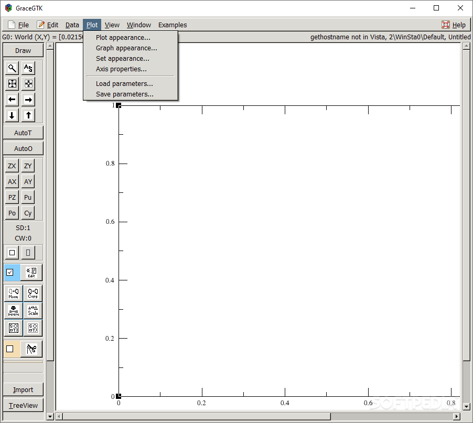This screenshot has height=423, width=473.
Task: Open the File menu
Action: [x=19, y=25]
